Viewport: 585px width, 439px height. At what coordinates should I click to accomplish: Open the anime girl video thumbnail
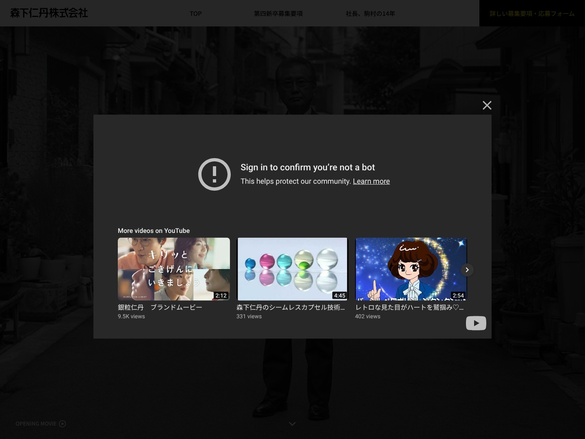click(x=411, y=269)
